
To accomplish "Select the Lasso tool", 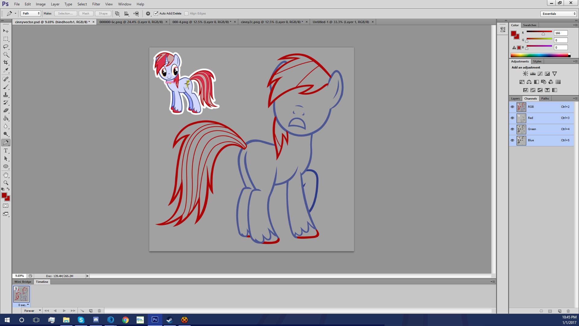I will [x=6, y=47].
